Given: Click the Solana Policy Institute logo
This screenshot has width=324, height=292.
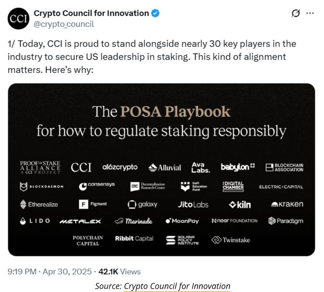Looking at the screenshot, I should [182, 240].
